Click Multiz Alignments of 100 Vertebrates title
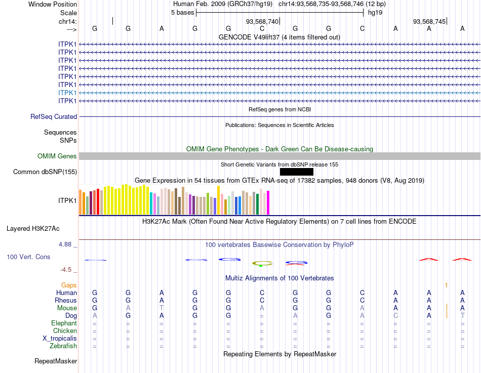 pyautogui.click(x=279, y=278)
